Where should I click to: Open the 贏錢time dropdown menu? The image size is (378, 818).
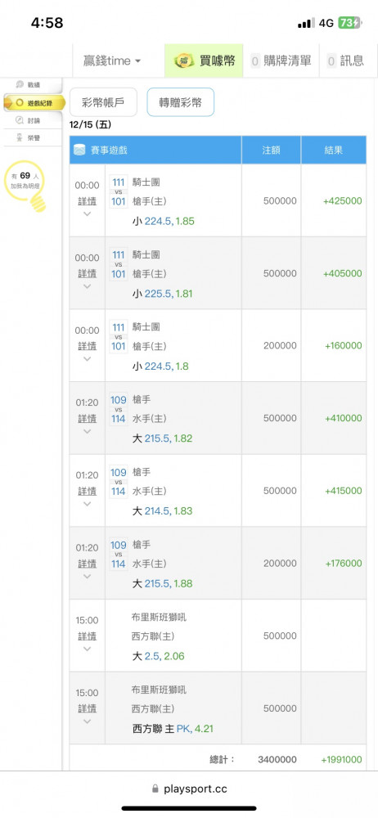coord(112,61)
